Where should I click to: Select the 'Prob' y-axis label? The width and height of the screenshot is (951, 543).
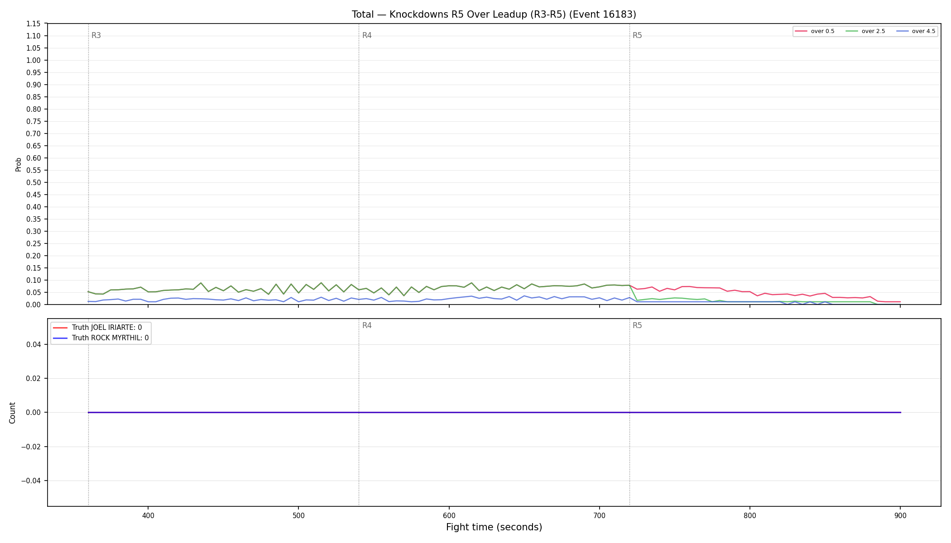click(x=19, y=164)
